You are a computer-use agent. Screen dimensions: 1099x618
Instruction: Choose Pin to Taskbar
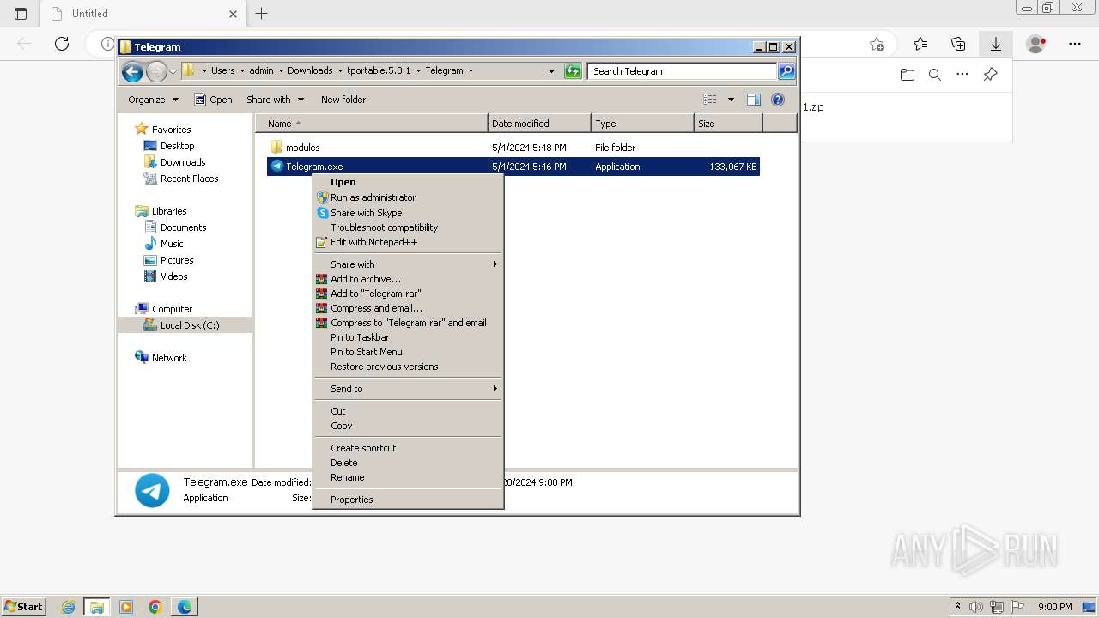pyautogui.click(x=408, y=337)
